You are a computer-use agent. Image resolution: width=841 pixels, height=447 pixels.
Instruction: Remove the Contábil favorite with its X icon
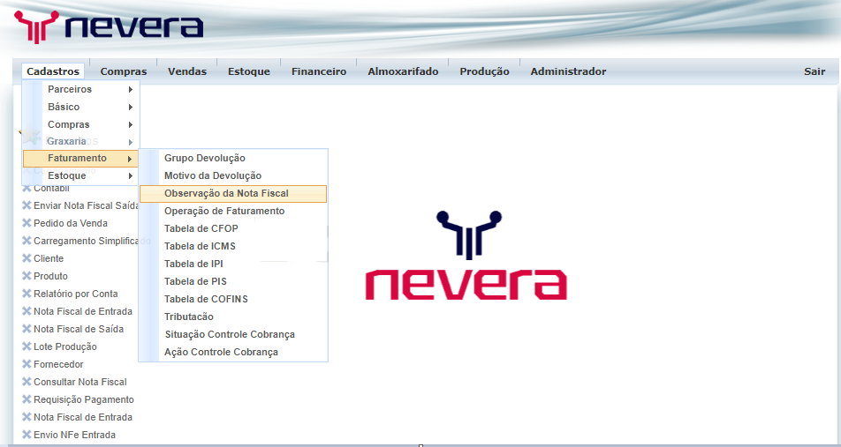pos(27,188)
